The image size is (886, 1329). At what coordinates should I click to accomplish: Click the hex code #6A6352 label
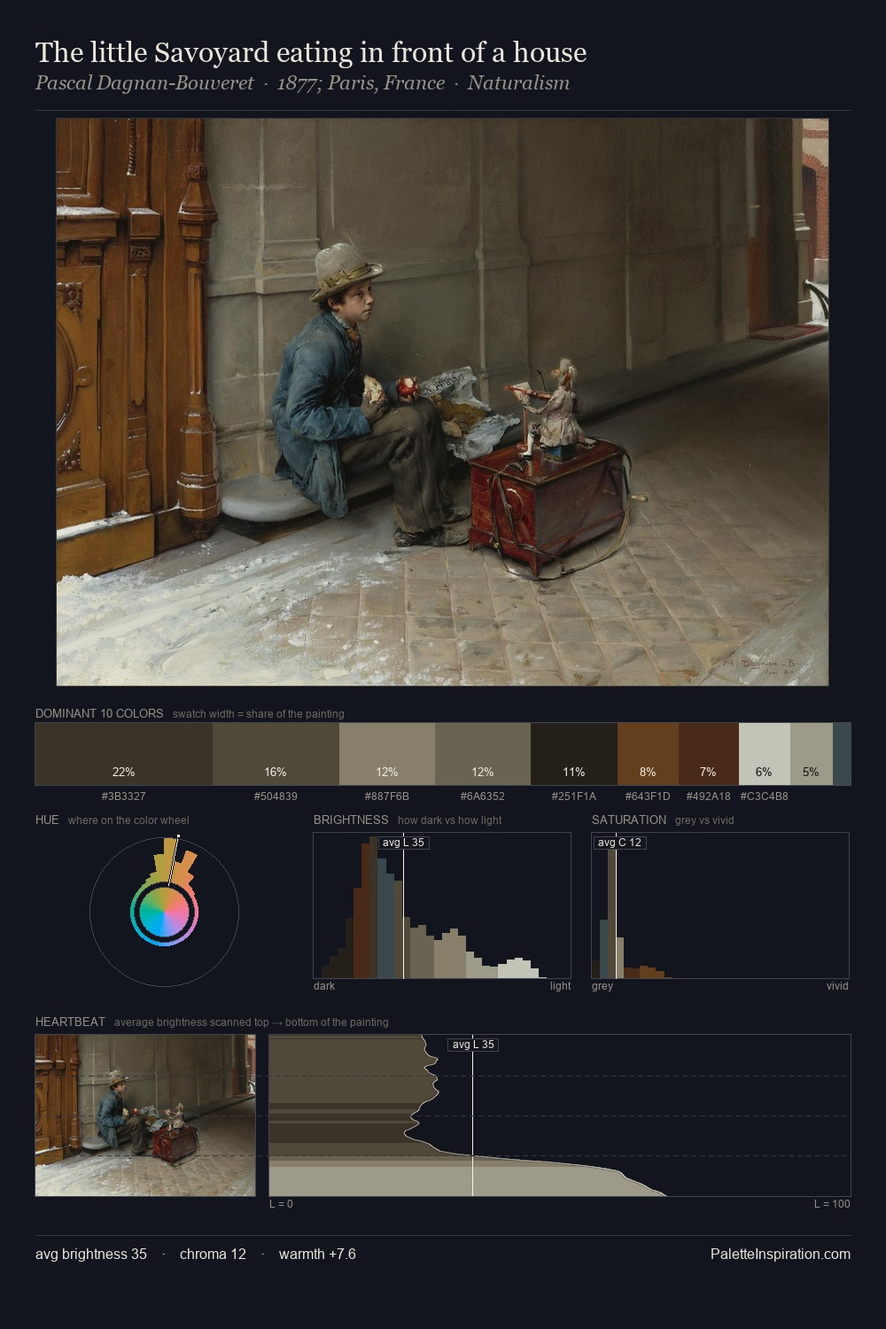coord(483,797)
